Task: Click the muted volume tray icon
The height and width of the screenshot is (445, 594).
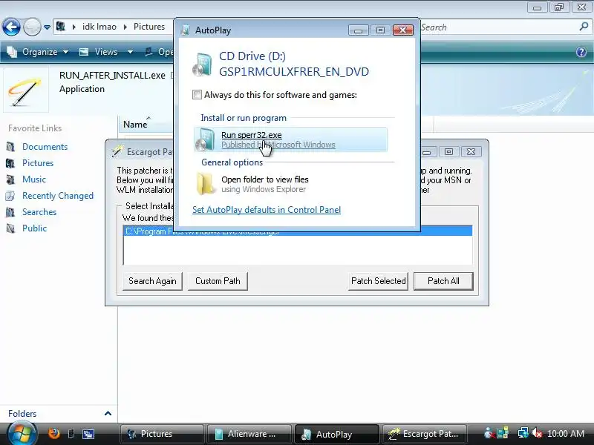Action: (x=537, y=433)
